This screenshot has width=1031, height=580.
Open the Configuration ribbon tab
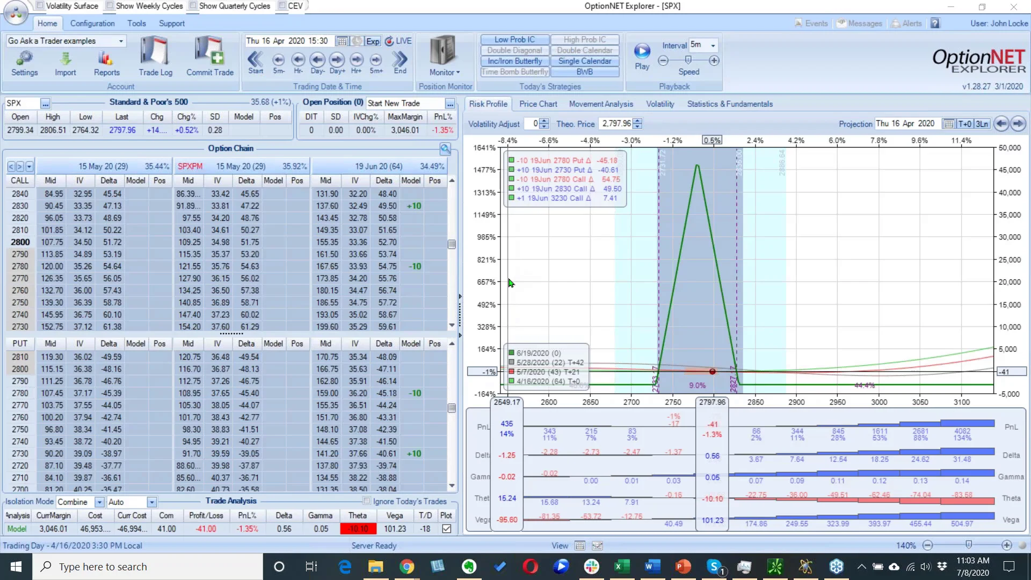point(92,24)
